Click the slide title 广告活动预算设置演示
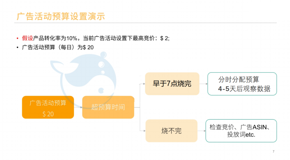 pos(61,16)
